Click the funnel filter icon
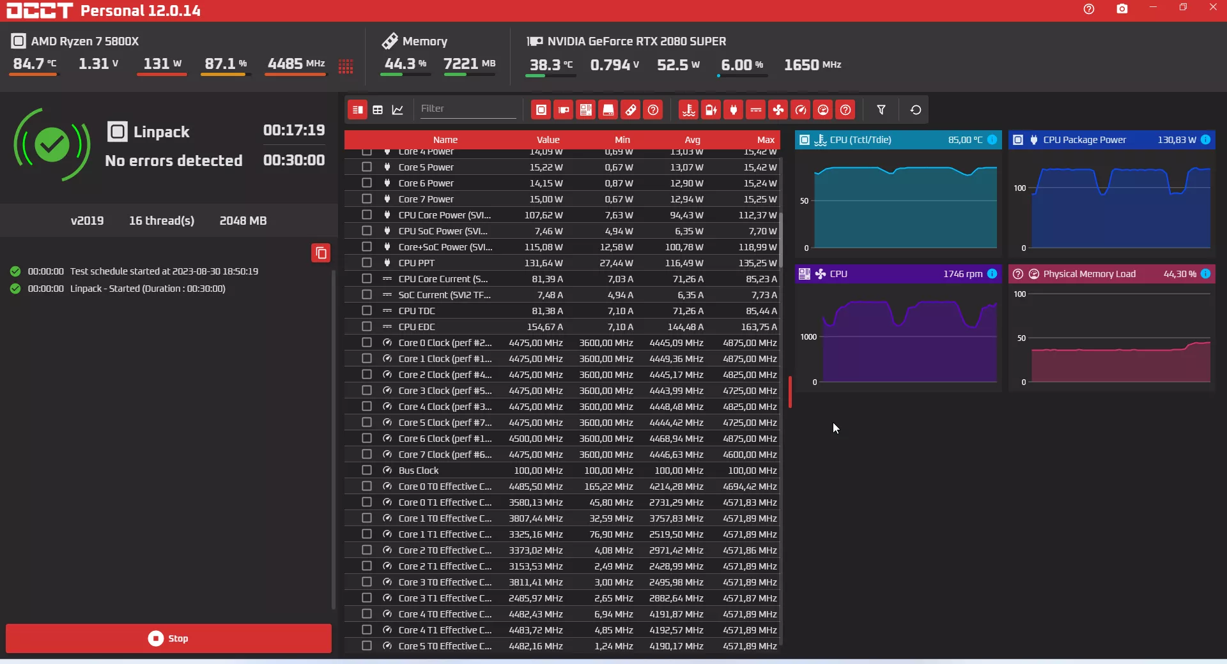1227x664 pixels. (881, 110)
